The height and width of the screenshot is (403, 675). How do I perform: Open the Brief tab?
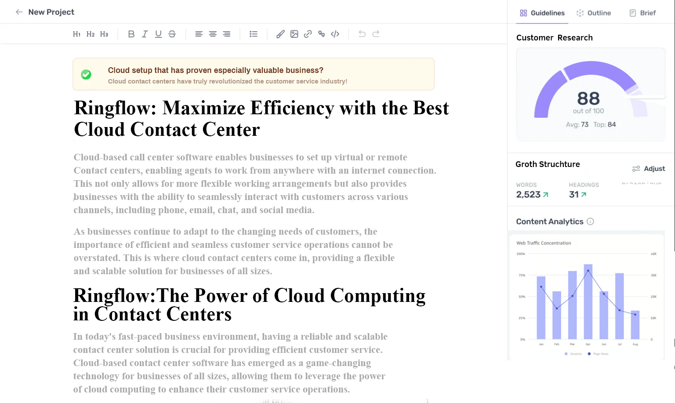[642, 13]
